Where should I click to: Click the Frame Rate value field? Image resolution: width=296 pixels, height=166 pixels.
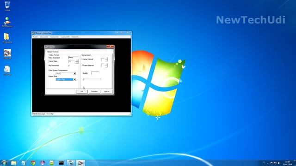[72, 61]
